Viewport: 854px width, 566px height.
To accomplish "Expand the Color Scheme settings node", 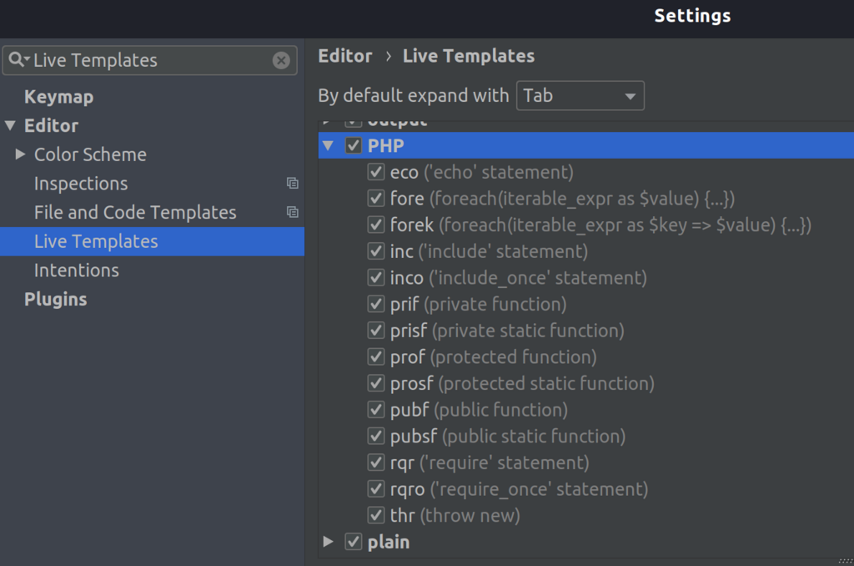I will pos(21,154).
